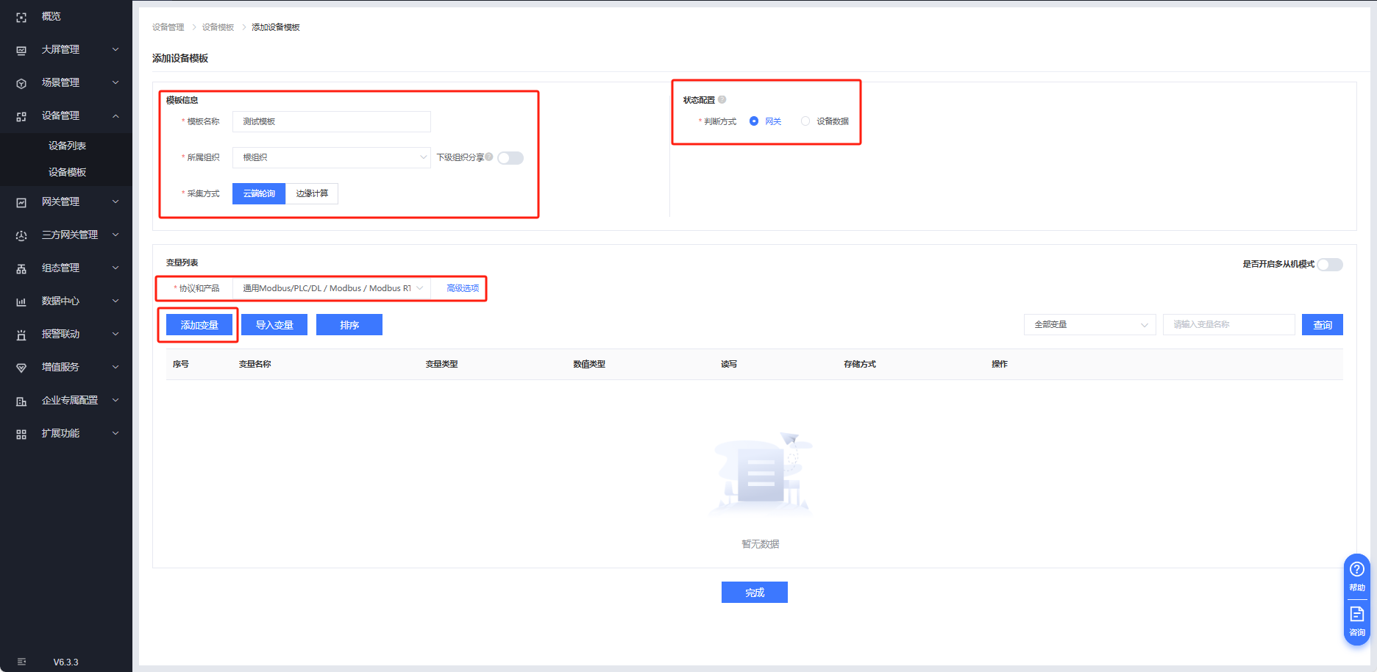Focus the 模板名称 input field
The height and width of the screenshot is (672, 1377).
[x=331, y=121]
